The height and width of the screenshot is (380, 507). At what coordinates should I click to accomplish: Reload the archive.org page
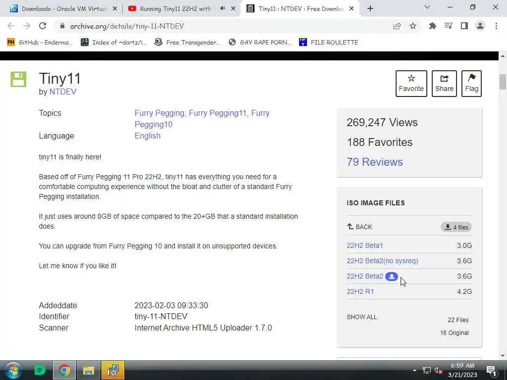pyautogui.click(x=43, y=26)
